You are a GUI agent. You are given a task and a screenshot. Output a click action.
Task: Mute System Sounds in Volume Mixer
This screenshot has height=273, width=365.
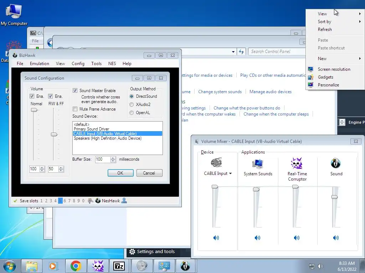pyautogui.click(x=257, y=237)
